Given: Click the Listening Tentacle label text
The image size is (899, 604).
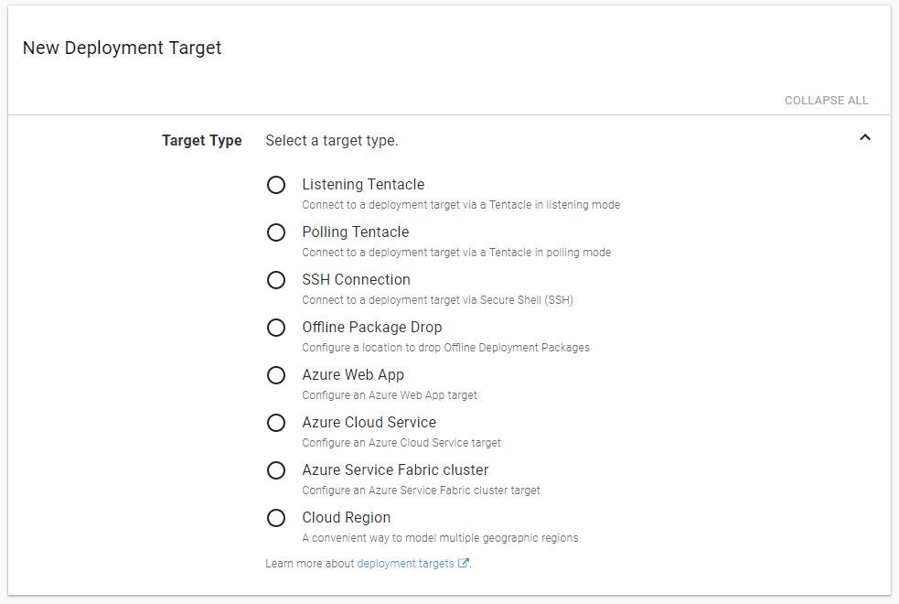Looking at the screenshot, I should coord(363,184).
